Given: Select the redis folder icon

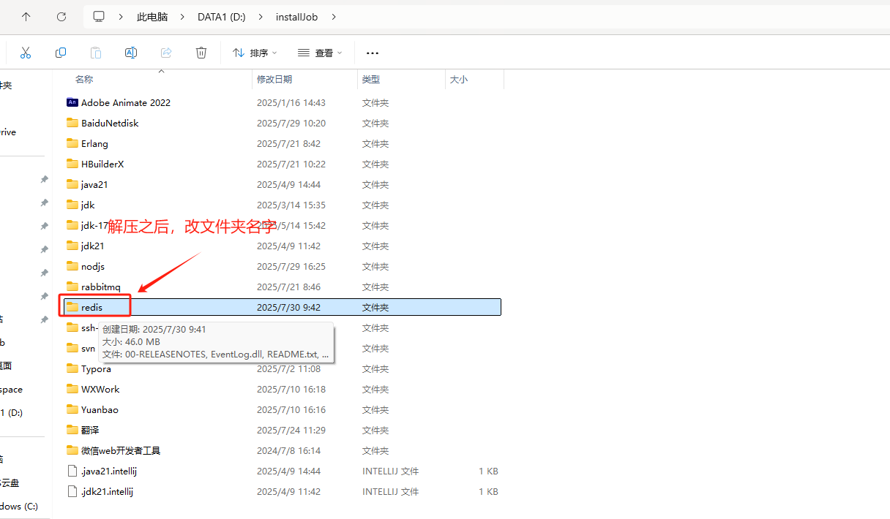Looking at the screenshot, I should point(72,307).
